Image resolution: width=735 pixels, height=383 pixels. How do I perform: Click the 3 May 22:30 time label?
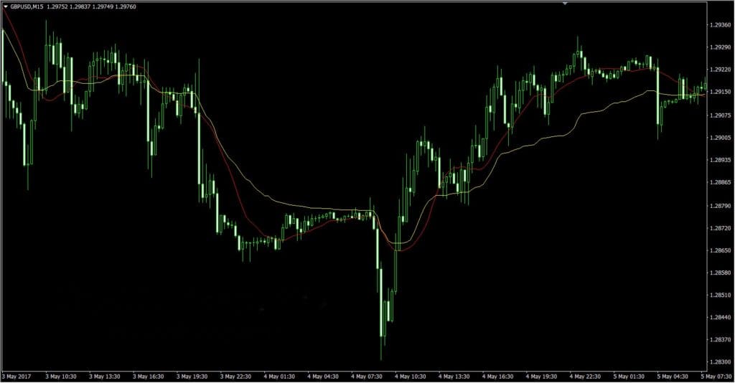click(235, 377)
